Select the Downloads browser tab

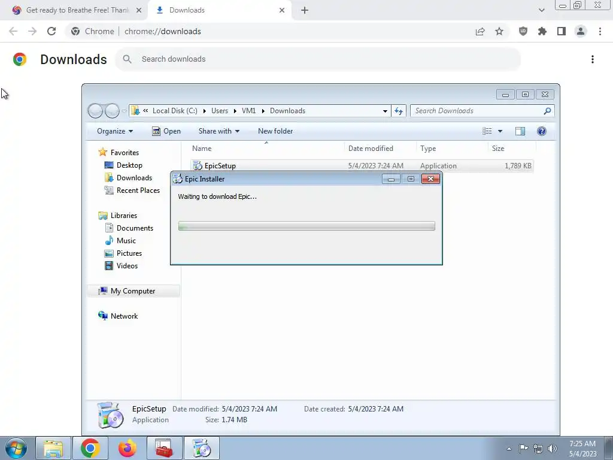tap(219, 10)
